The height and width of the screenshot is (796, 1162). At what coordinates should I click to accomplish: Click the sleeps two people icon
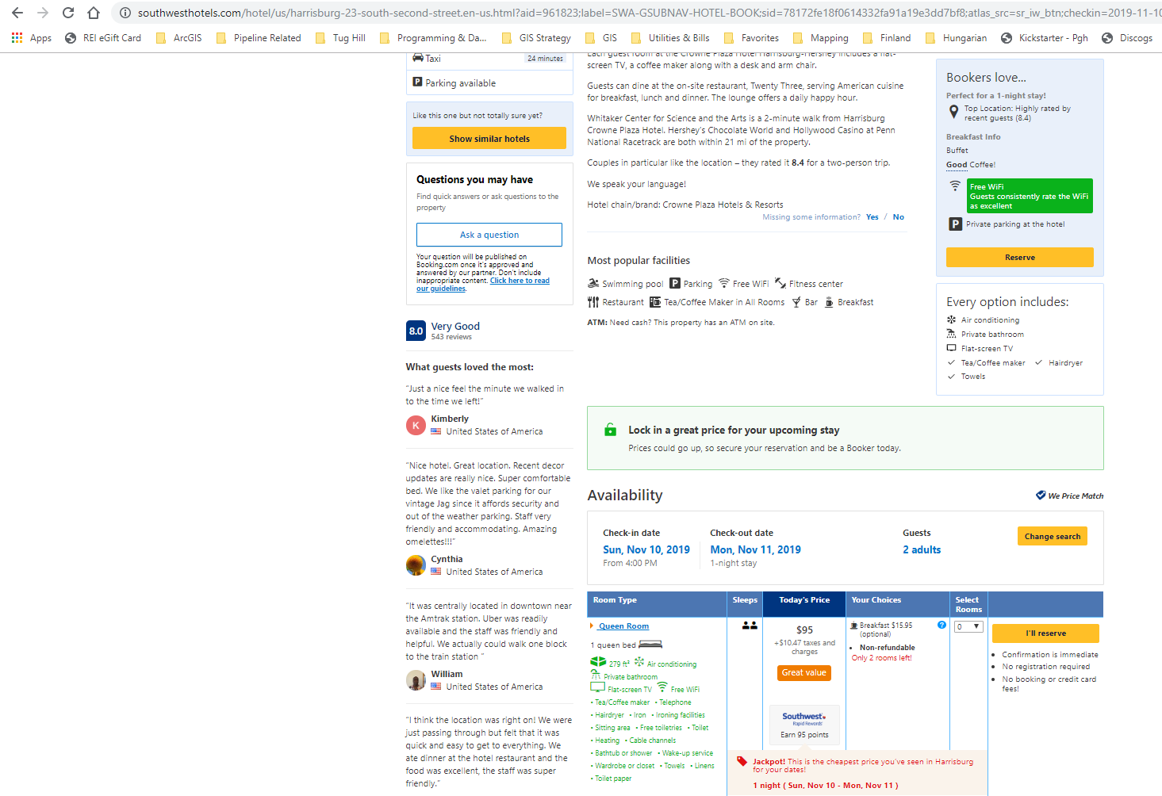(x=750, y=626)
